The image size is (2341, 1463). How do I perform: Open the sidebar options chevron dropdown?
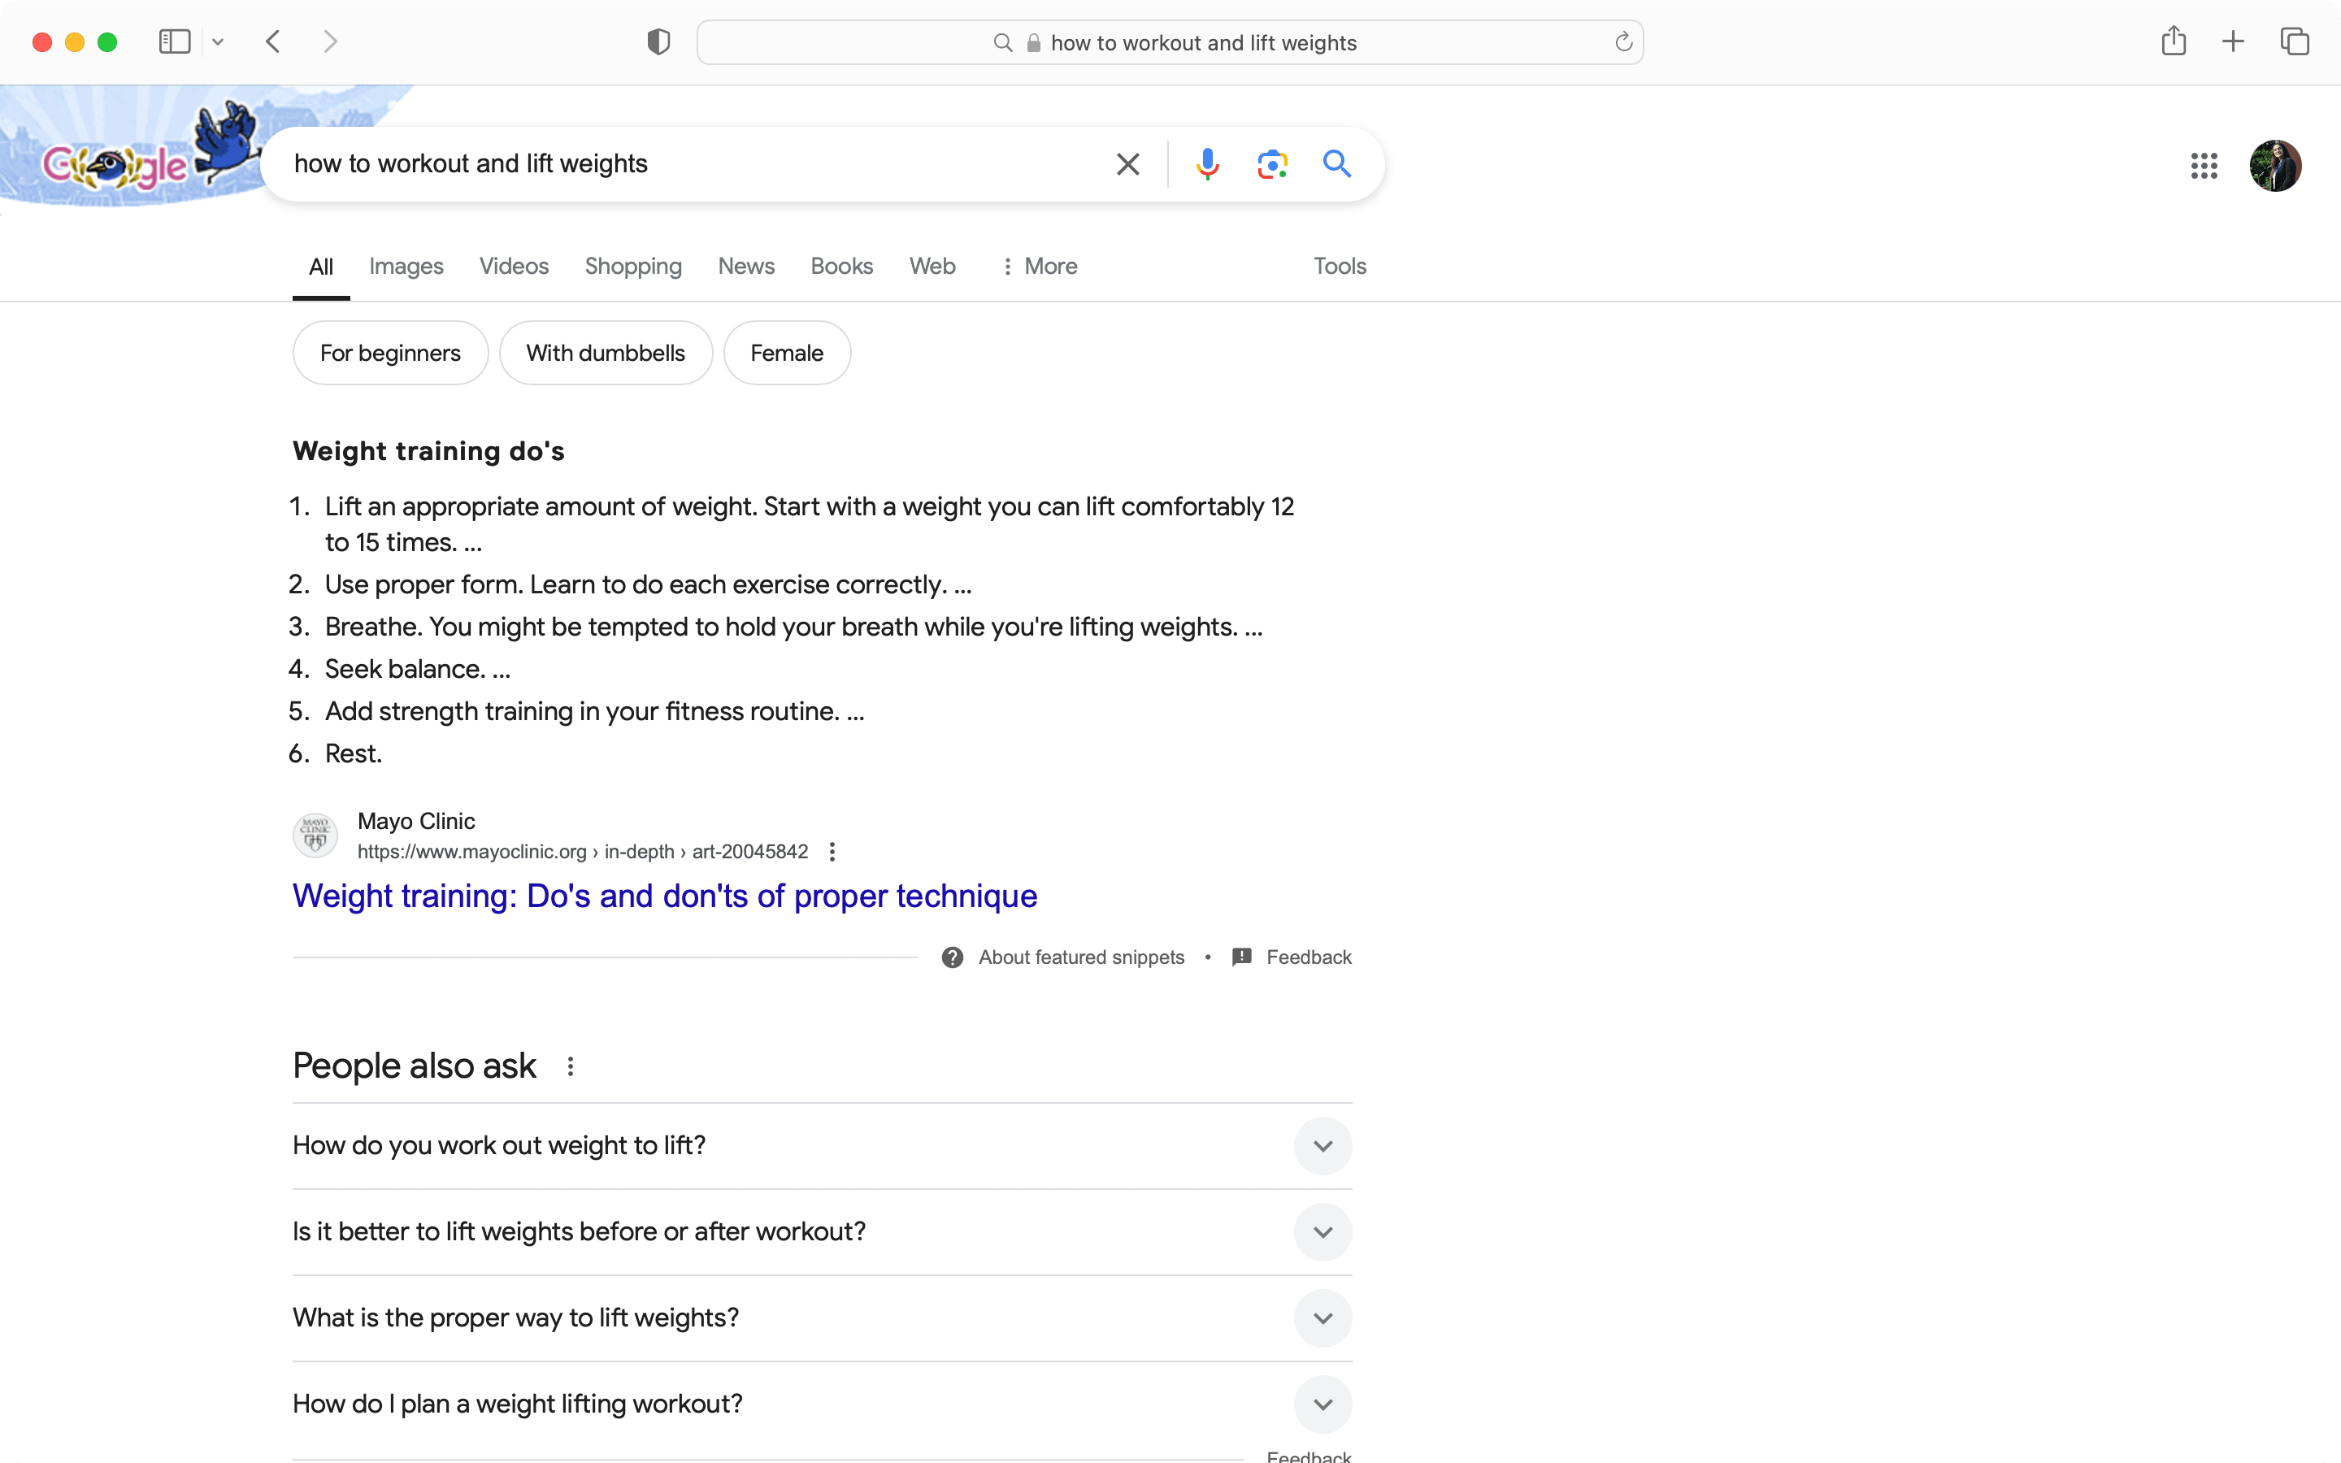218,41
